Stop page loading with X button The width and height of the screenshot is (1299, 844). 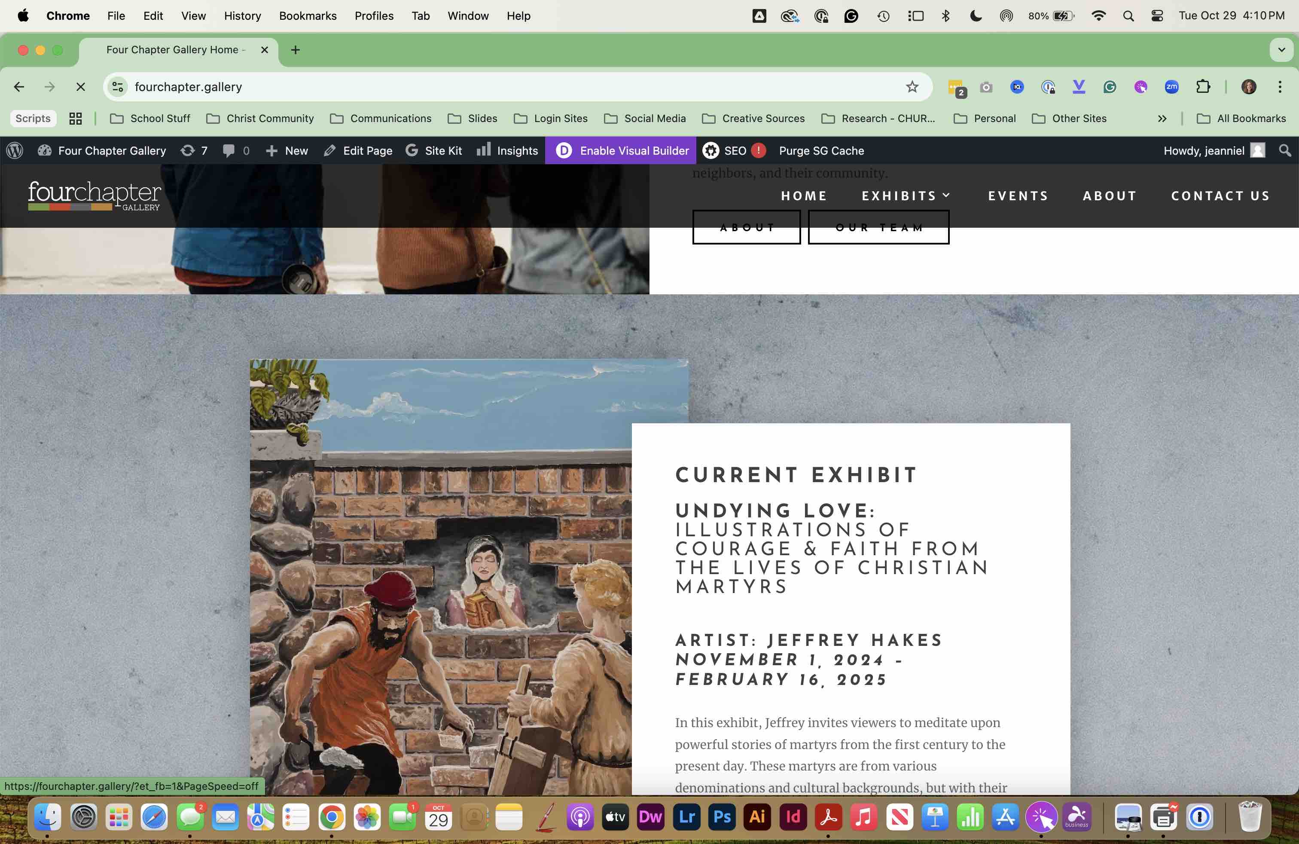coord(80,87)
